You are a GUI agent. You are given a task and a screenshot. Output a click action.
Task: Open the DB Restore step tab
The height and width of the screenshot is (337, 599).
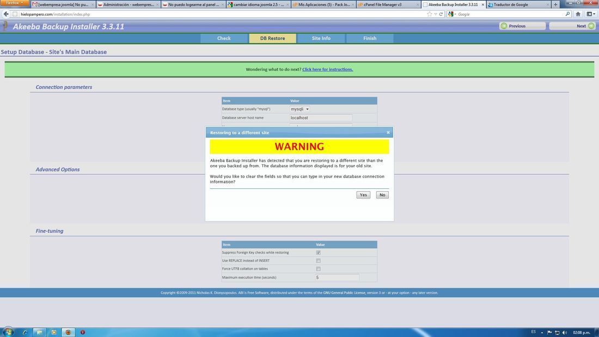point(272,38)
